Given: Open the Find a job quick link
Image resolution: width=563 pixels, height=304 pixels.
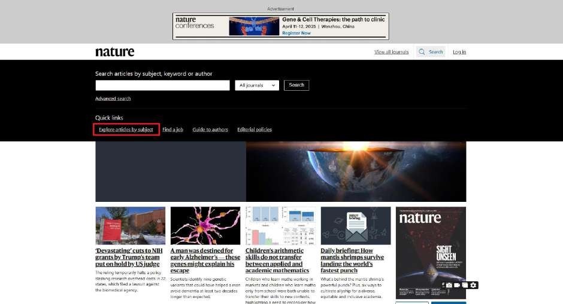Looking at the screenshot, I should coord(172,130).
